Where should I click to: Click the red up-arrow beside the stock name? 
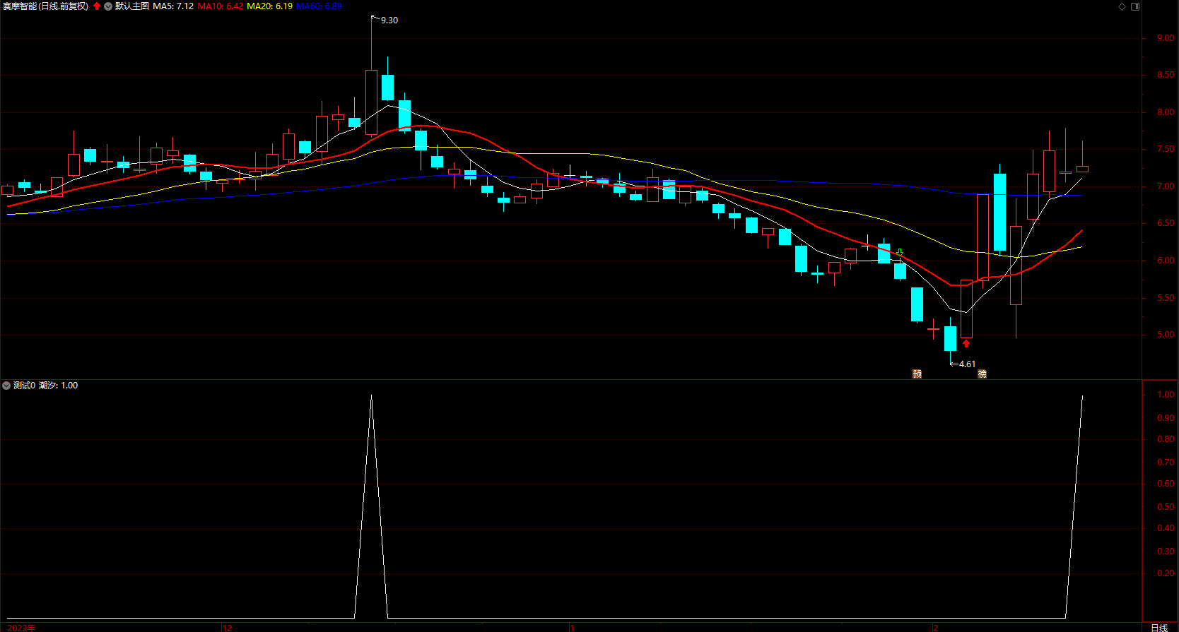coord(97,6)
